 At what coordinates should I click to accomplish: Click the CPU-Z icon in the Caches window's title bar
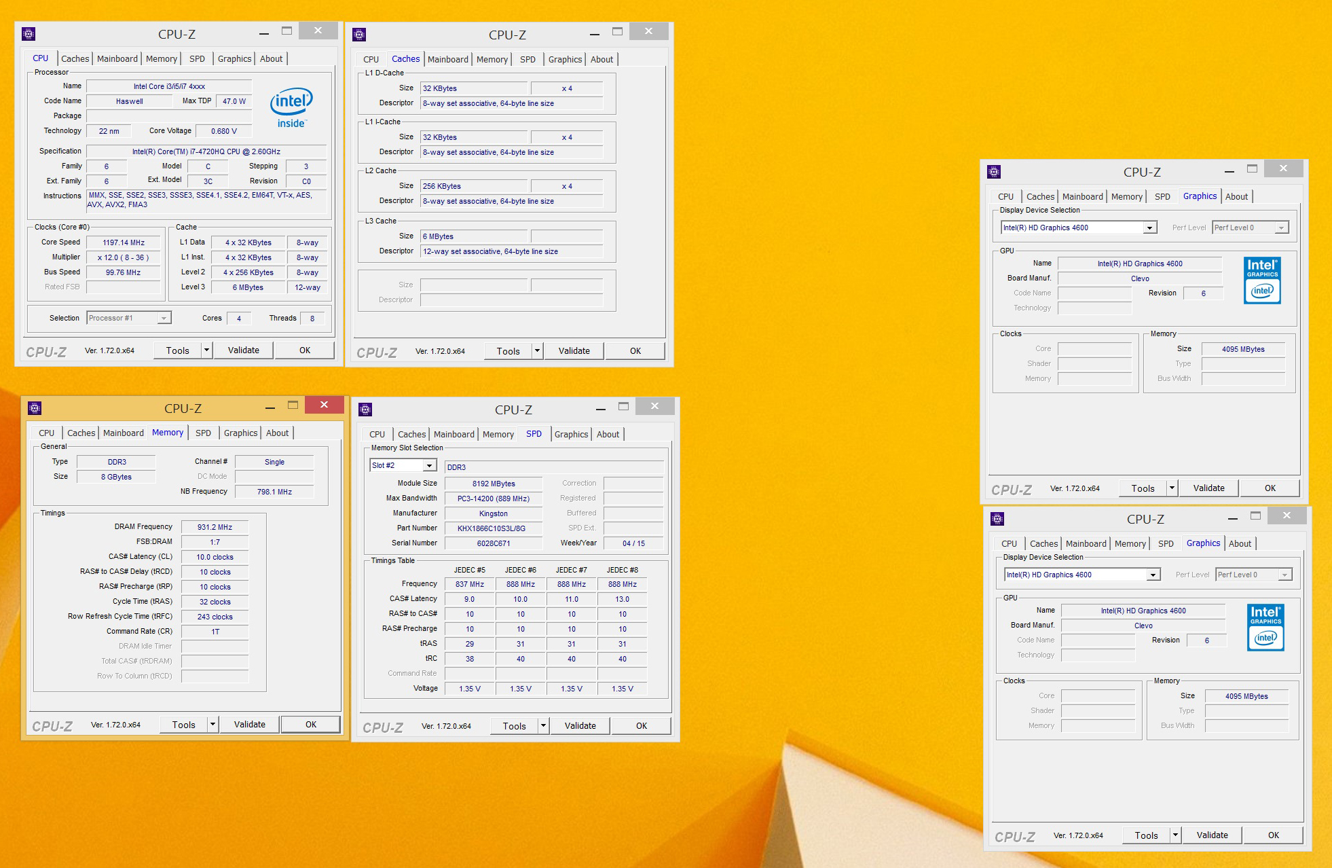[x=360, y=35]
